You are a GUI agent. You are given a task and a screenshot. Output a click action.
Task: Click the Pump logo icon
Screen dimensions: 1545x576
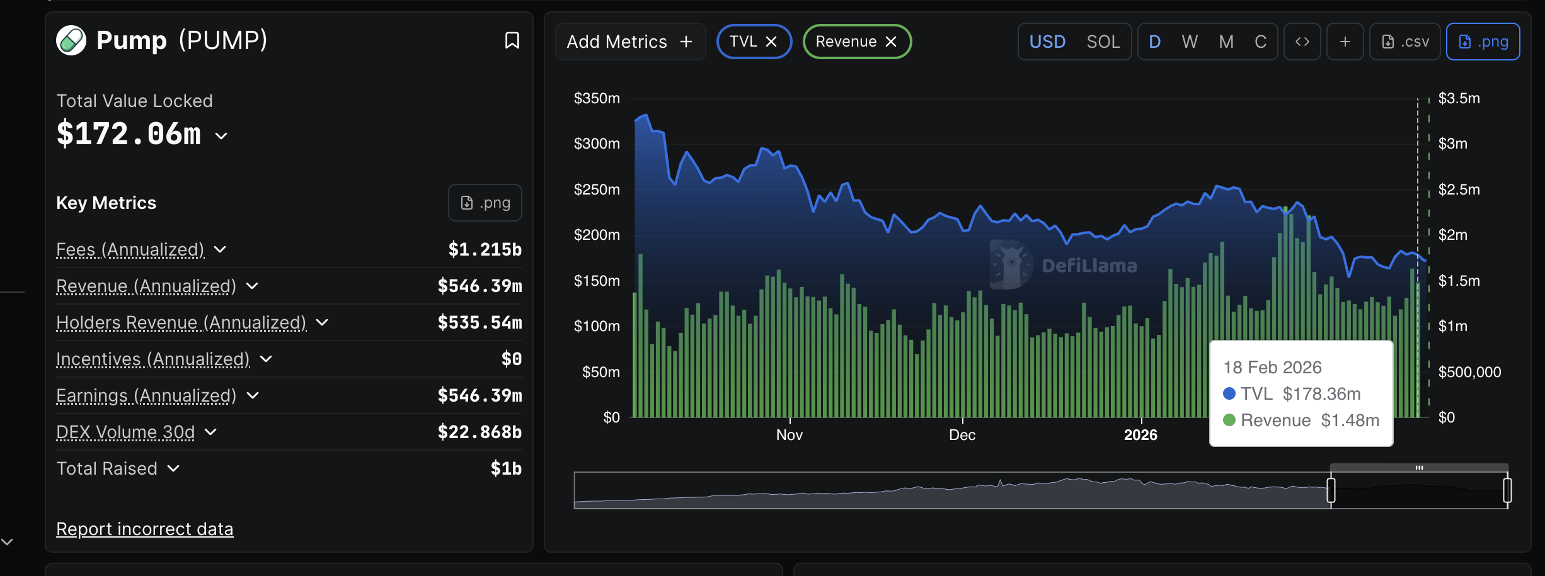pyautogui.click(x=71, y=41)
